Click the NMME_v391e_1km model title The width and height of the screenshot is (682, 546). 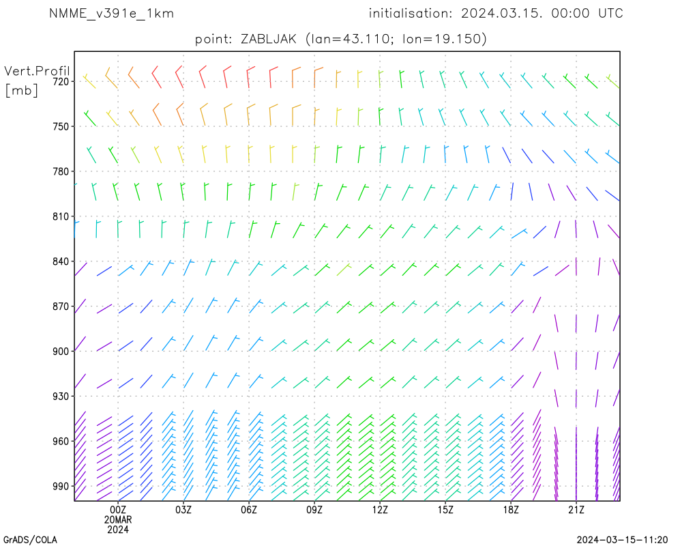click(111, 14)
